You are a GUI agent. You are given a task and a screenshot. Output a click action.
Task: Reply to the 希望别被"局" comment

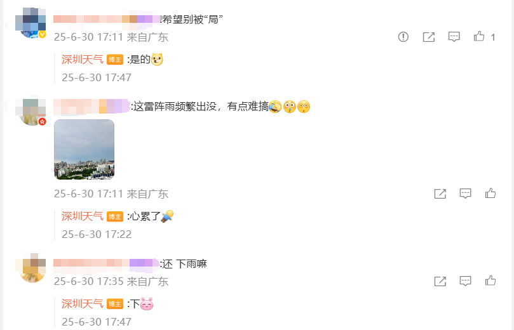(x=454, y=37)
